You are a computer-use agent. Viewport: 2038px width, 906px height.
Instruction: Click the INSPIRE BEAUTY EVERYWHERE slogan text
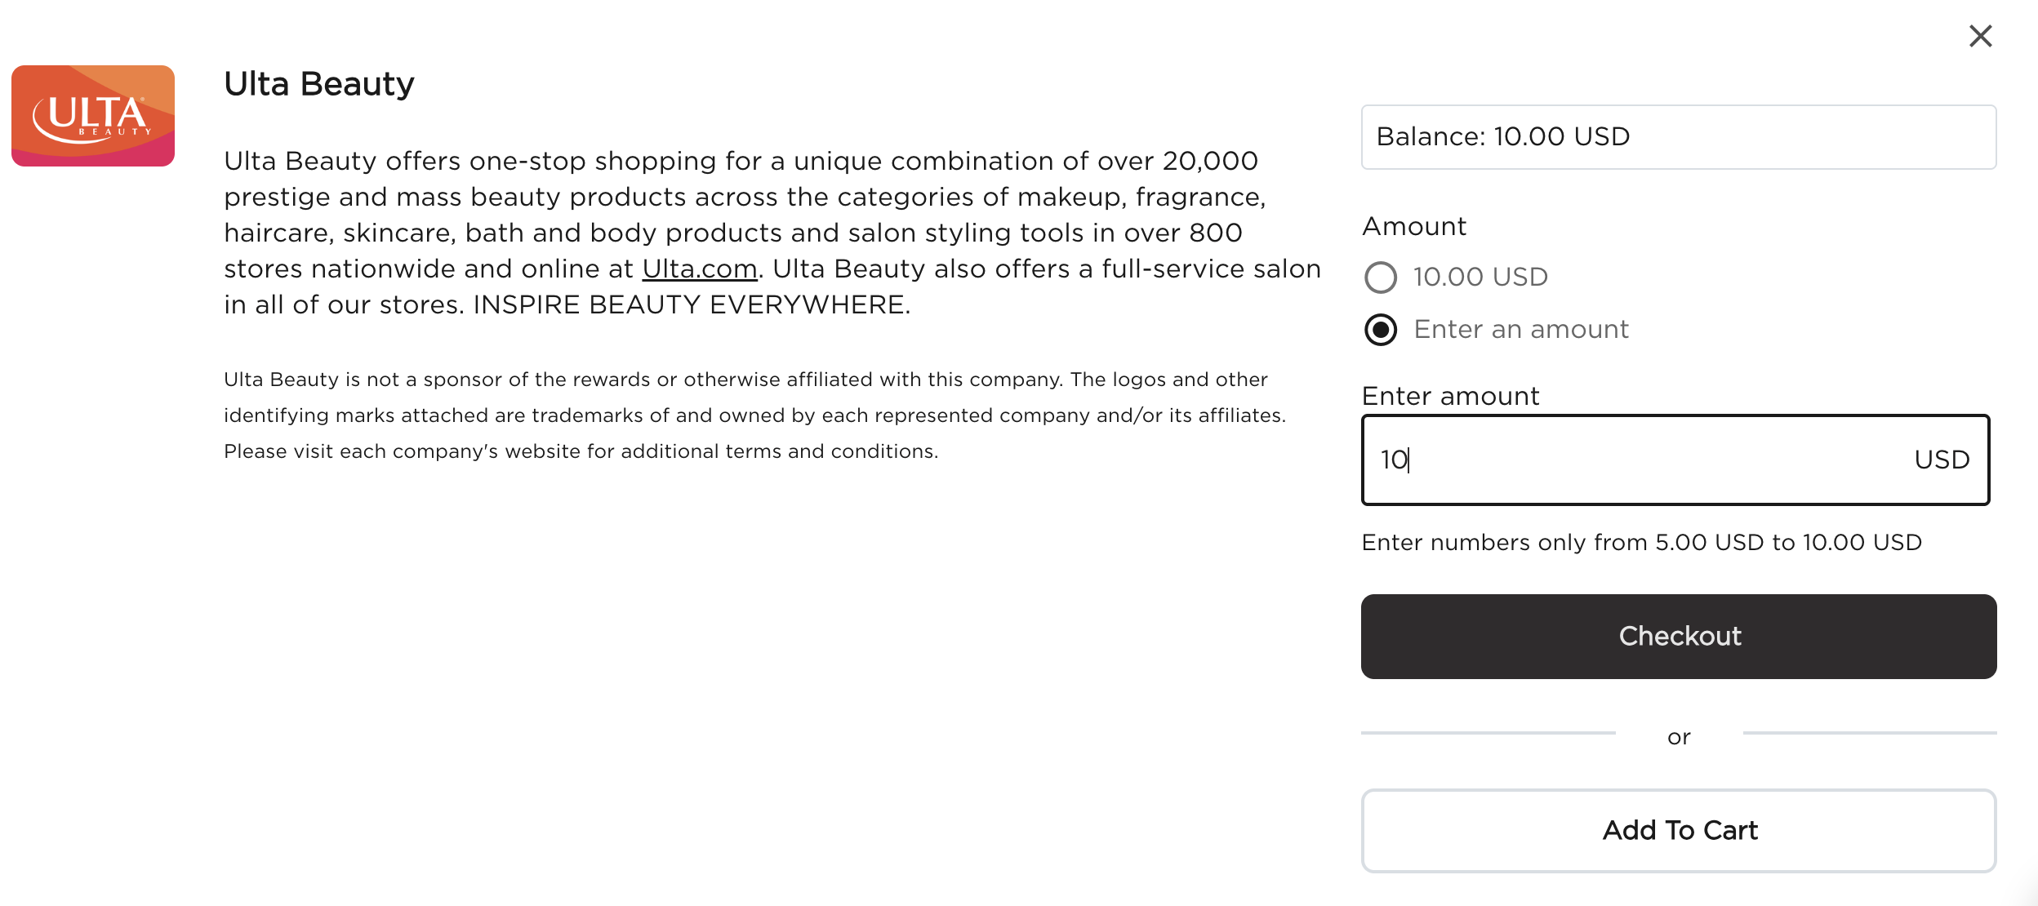691,305
